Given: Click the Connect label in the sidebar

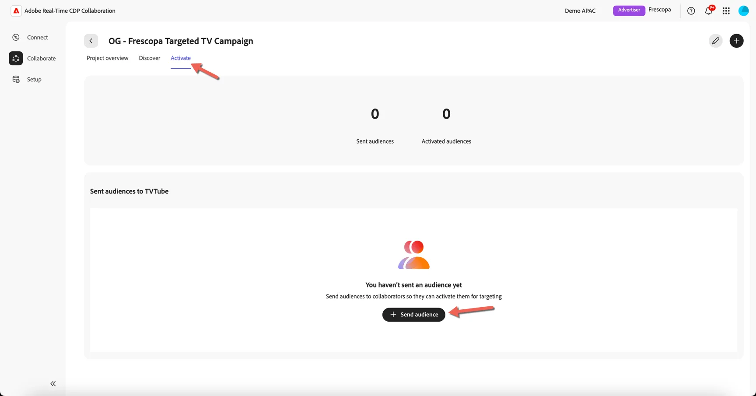Looking at the screenshot, I should pyautogui.click(x=38, y=37).
